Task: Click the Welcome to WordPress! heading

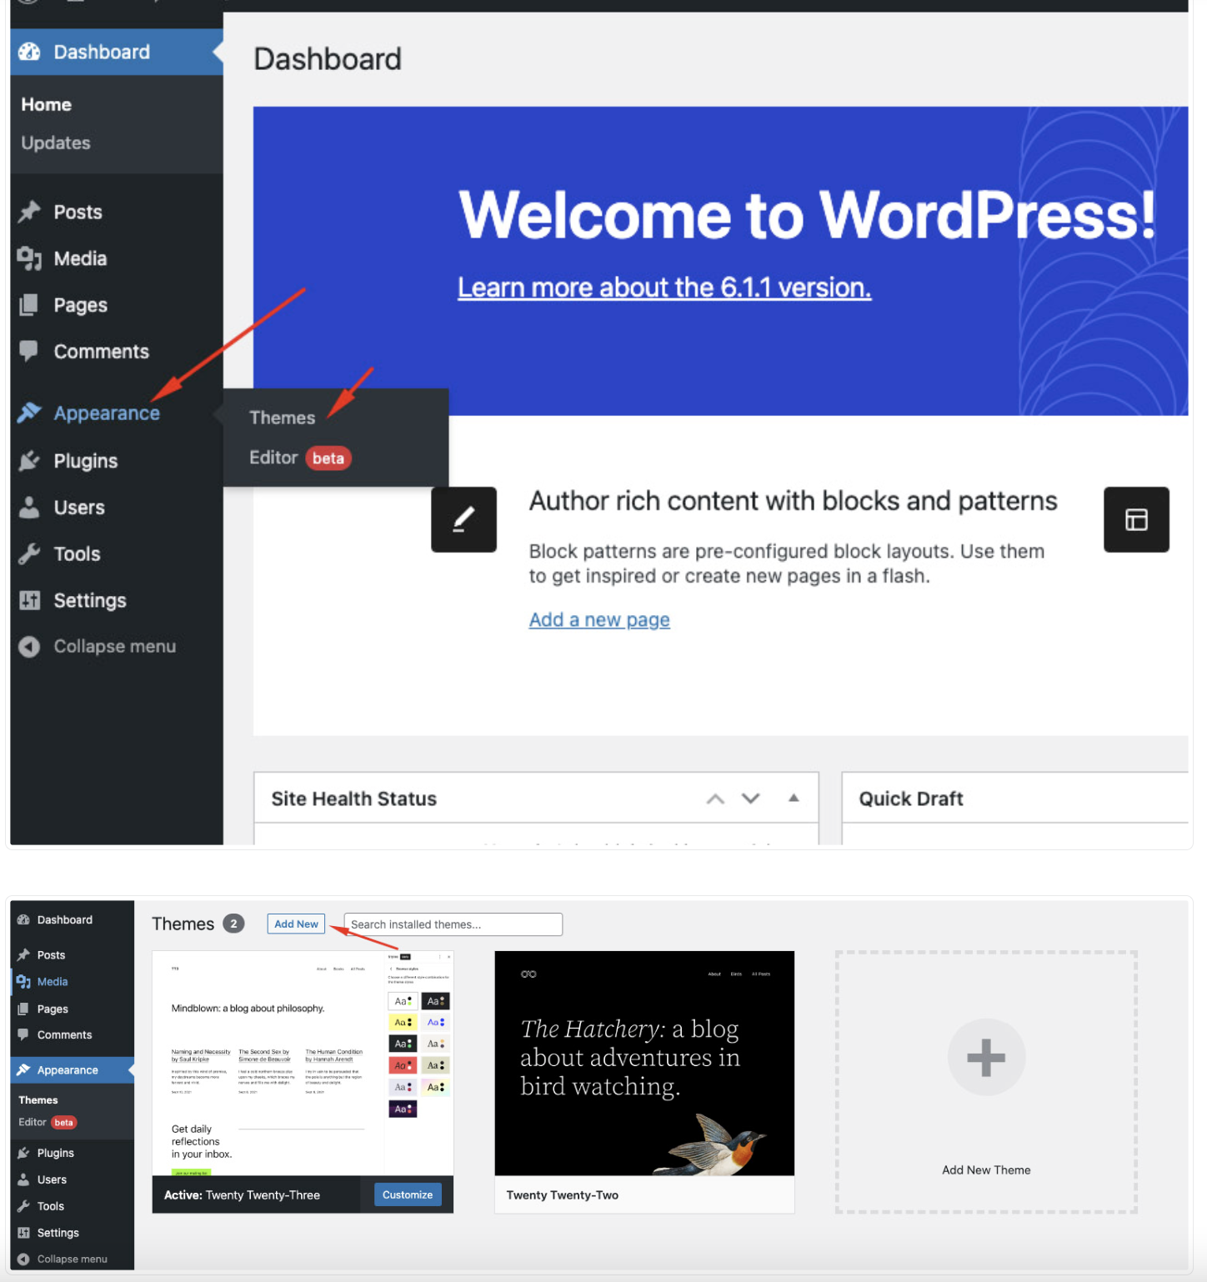Action: click(x=807, y=214)
